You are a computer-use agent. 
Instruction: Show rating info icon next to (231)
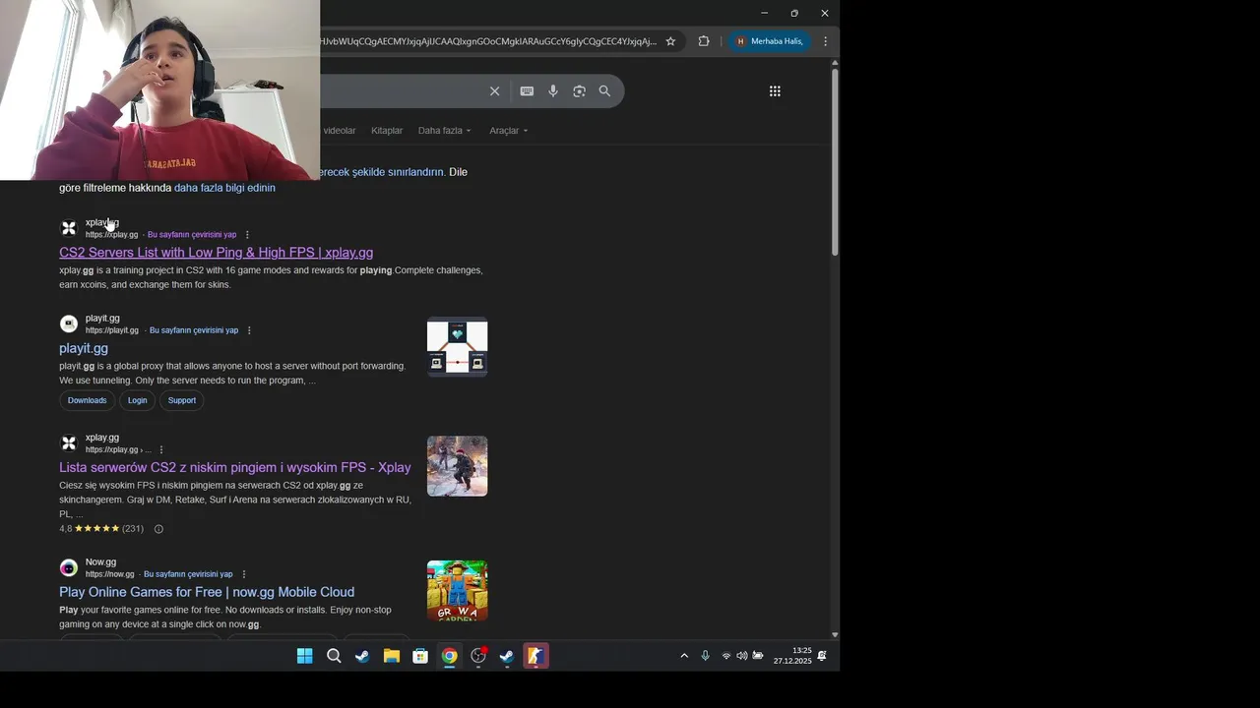click(158, 529)
